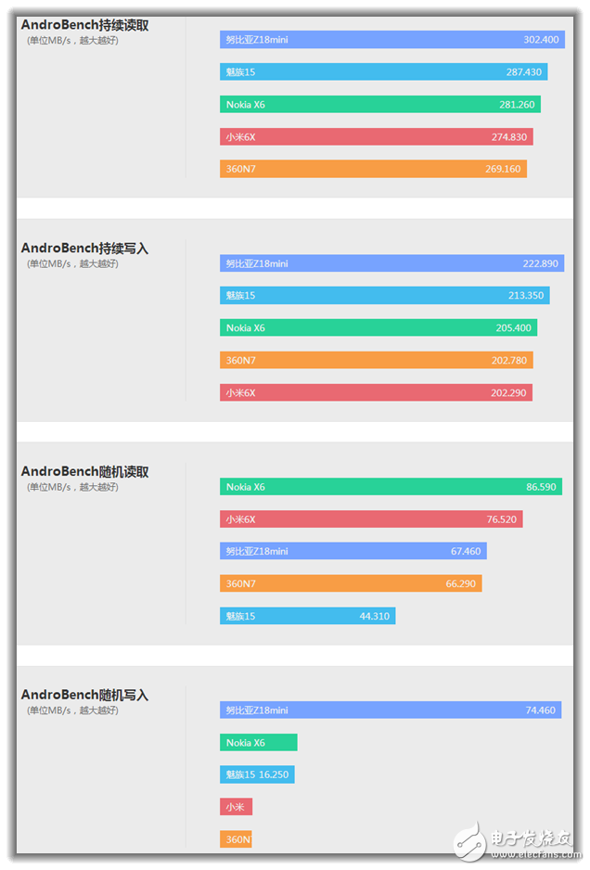Select the 360N7 bar showing 202.780
The image size is (590, 870).
[377, 360]
